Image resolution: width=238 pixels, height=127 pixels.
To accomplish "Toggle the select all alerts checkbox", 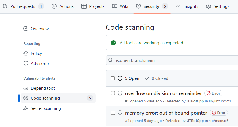I will click(x=113, y=78).
